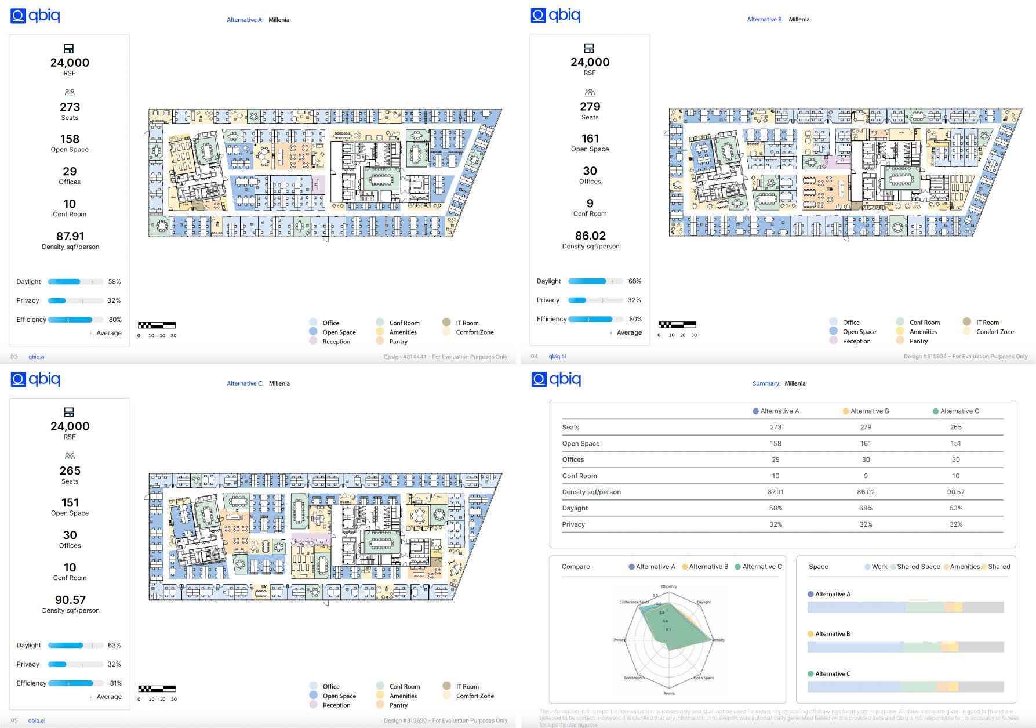
Task: Click the RSF floor area icon in Alternative B
Action: pos(589,48)
